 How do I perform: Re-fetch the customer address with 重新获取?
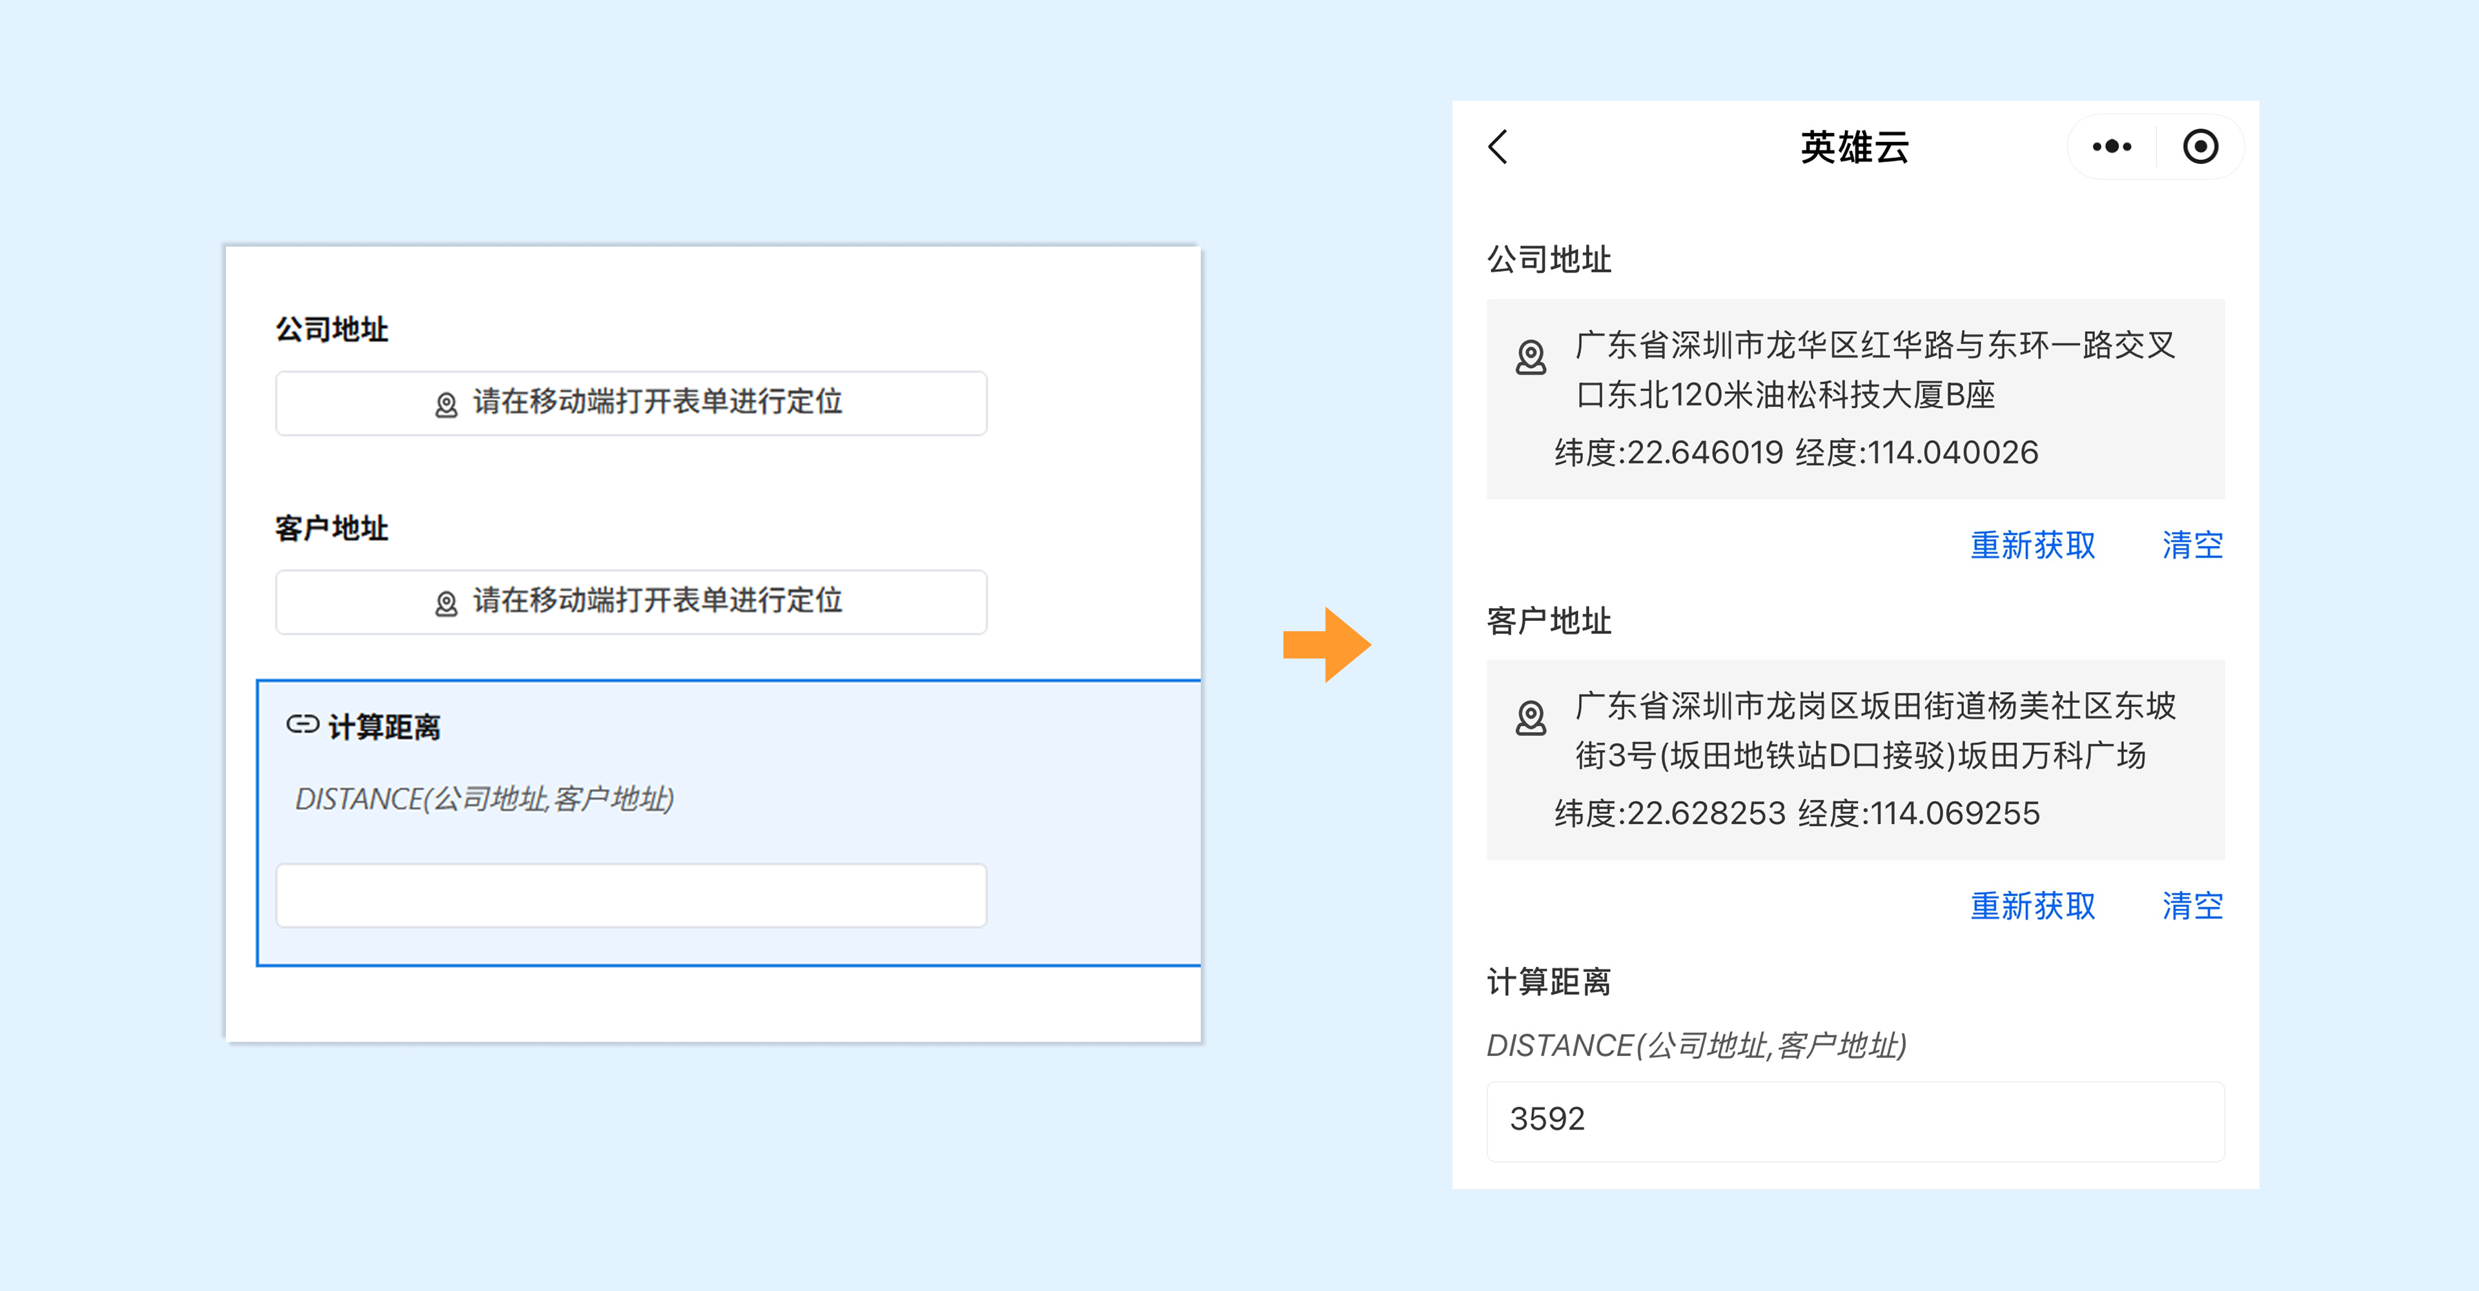(2032, 905)
